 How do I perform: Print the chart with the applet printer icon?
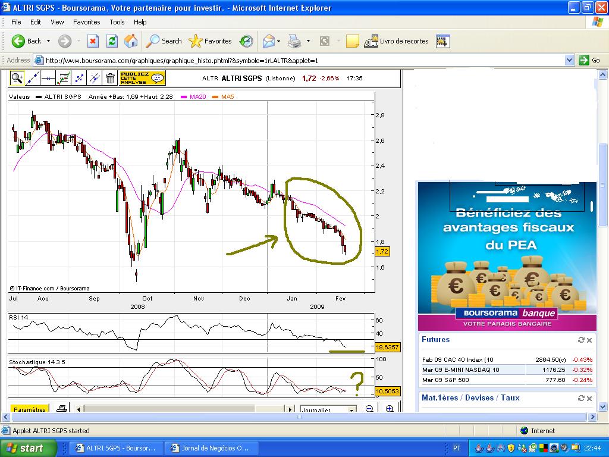(62, 408)
